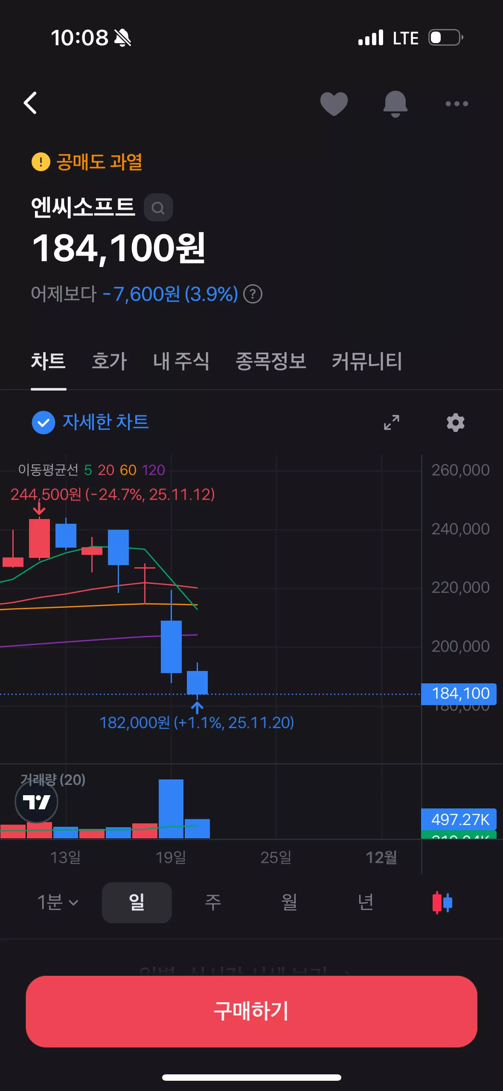
Task: Open the three-dot more options menu
Action: click(x=456, y=104)
